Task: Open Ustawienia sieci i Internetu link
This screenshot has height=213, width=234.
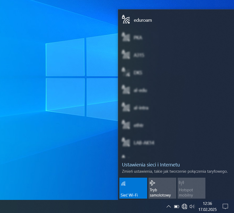Action: (x=151, y=165)
